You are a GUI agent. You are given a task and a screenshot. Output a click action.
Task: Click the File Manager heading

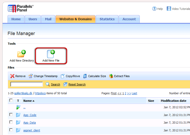21,33
